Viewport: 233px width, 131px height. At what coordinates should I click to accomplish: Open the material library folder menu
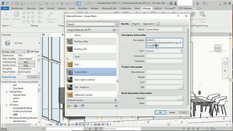pyautogui.click(x=69, y=106)
